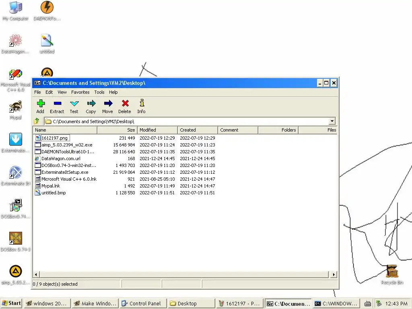
Task: Click the size value 21 919 064
Action: coord(124,172)
